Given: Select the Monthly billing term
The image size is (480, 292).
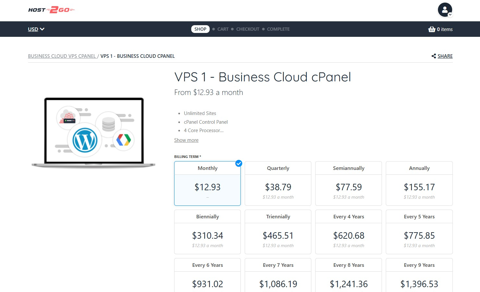Looking at the screenshot, I should click(x=207, y=183).
